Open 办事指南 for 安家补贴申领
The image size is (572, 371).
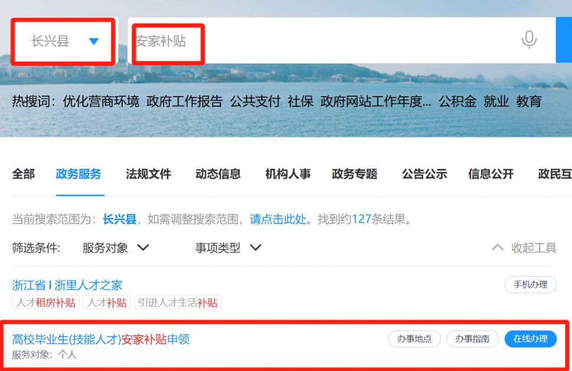pyautogui.click(x=472, y=339)
